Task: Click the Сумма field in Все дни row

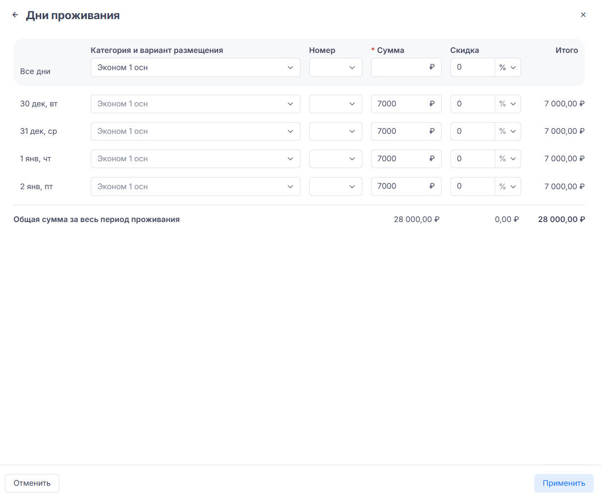Action: point(400,68)
